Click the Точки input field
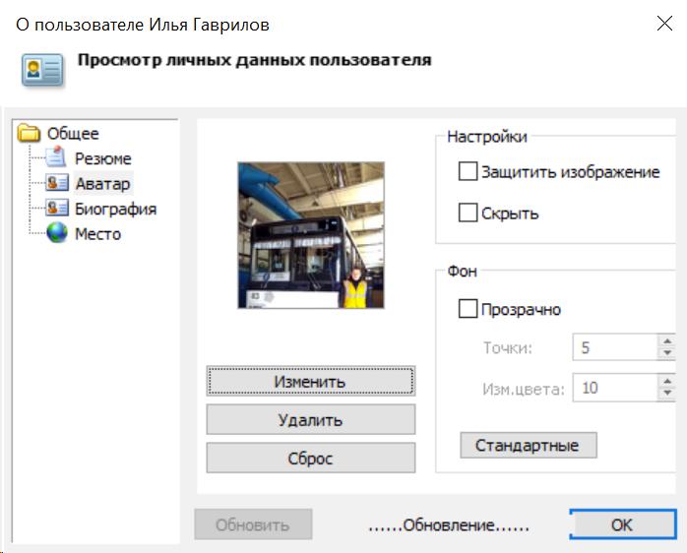Viewport: 687px width, 553px height. (x=615, y=347)
